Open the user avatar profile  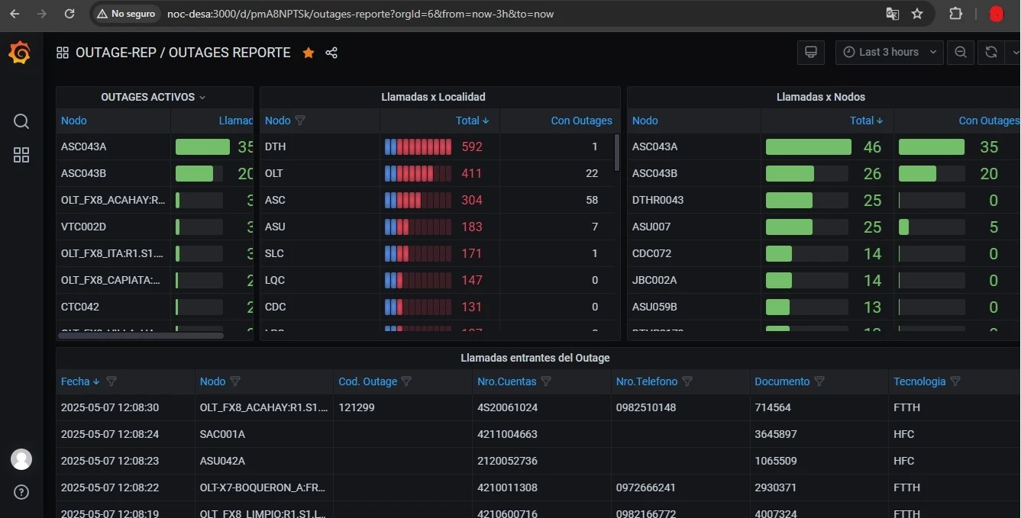[x=21, y=459]
